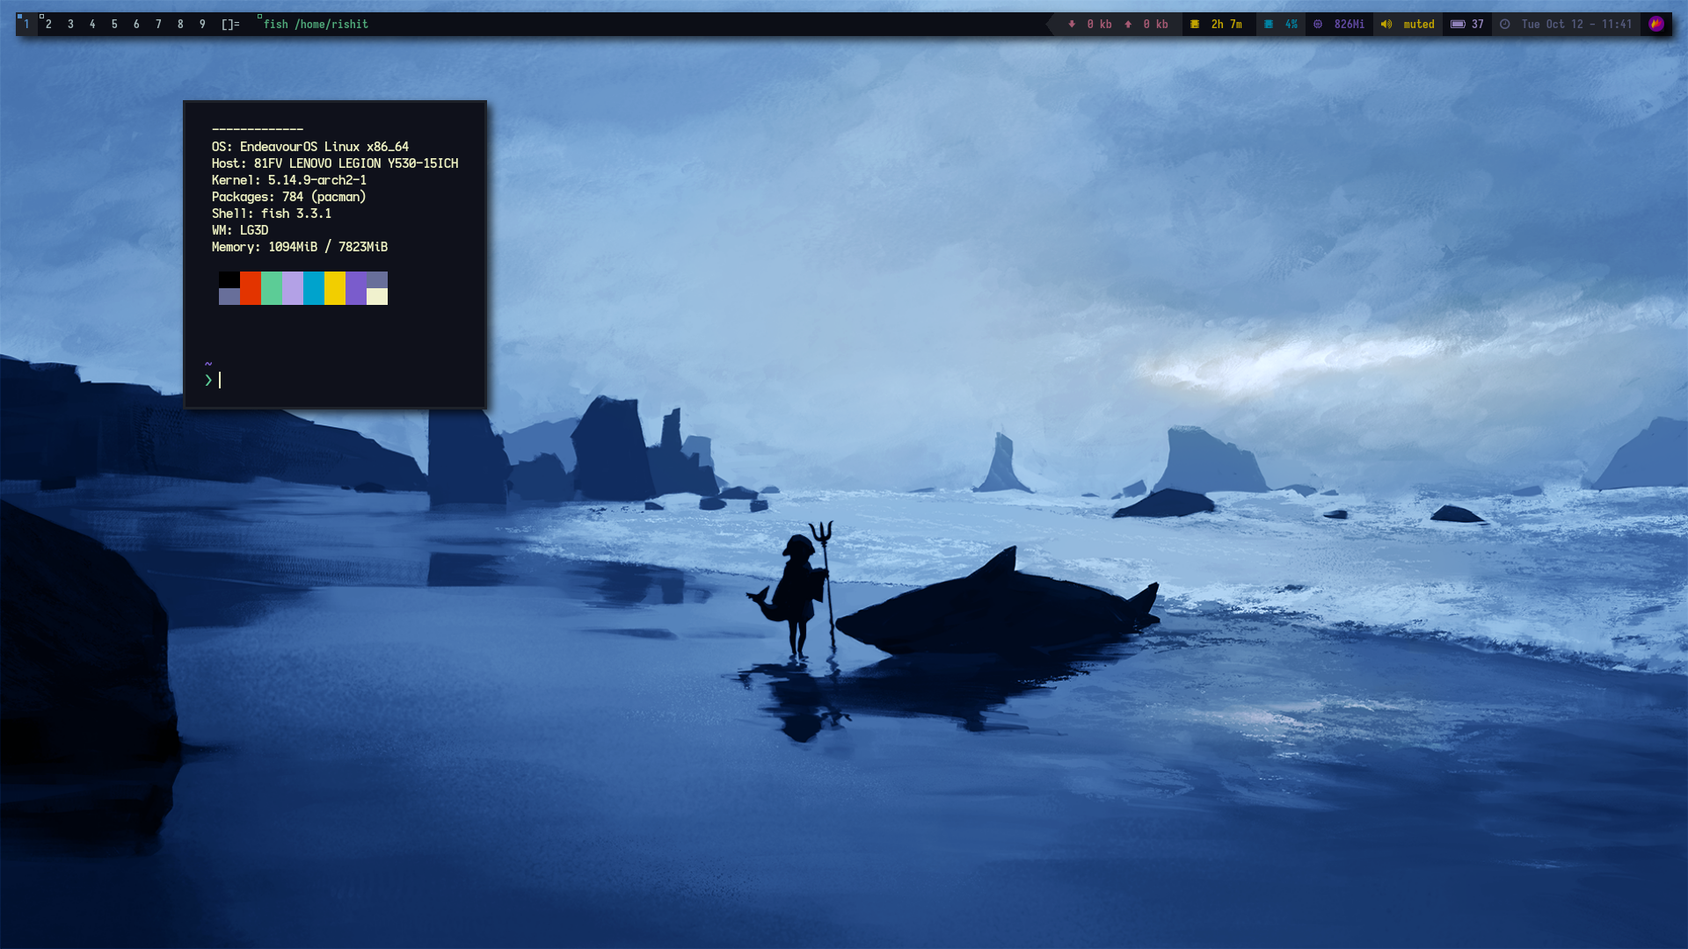Click the yellow uptime icon
1688x949 pixels.
[x=1195, y=25]
